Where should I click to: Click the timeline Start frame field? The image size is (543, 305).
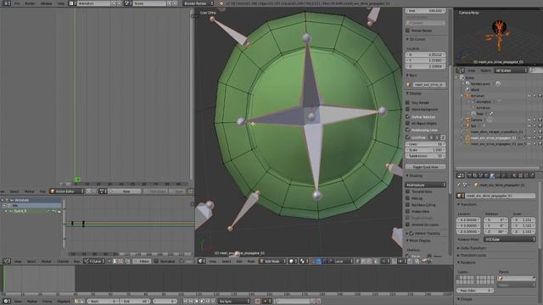pyautogui.click(x=104, y=302)
